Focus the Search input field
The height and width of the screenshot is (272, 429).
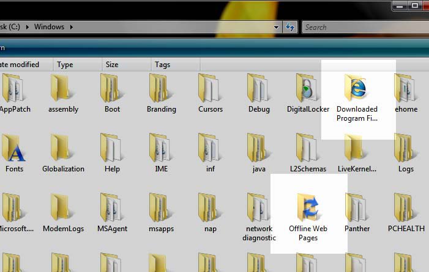(x=366, y=27)
